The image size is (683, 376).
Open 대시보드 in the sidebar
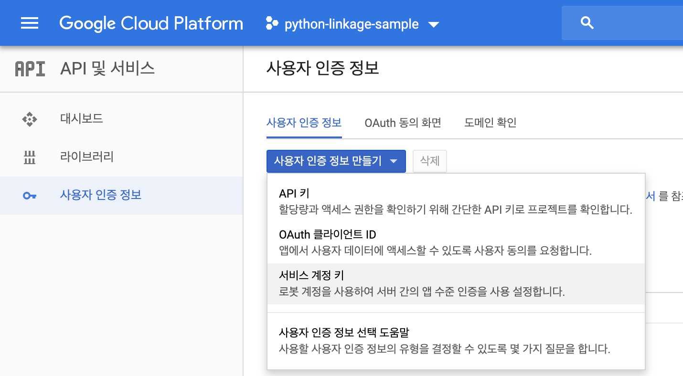(x=121, y=118)
